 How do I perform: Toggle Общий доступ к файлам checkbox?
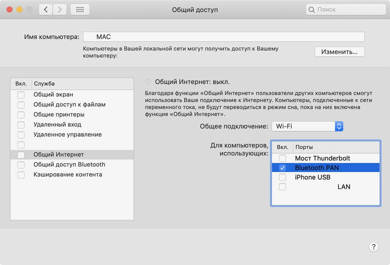pyautogui.click(x=21, y=105)
